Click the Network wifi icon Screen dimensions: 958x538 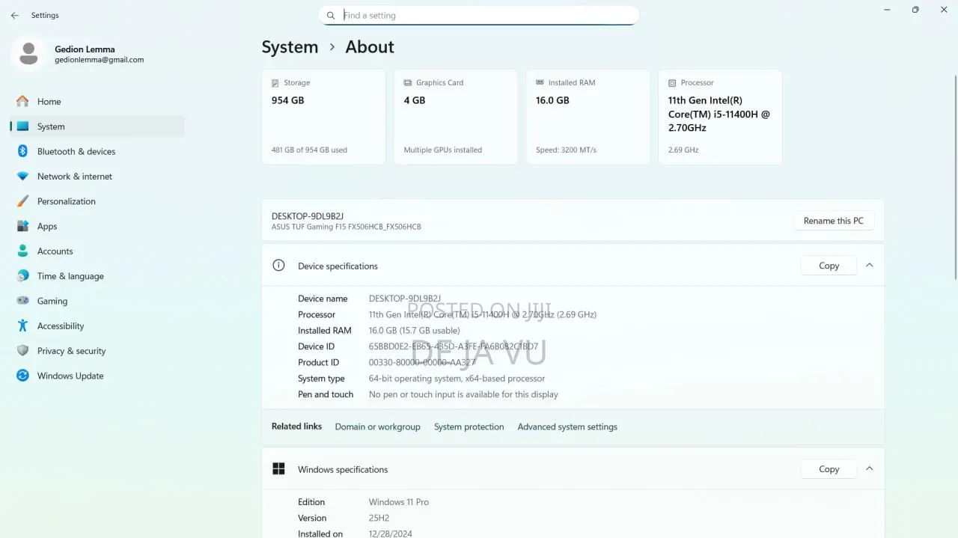coord(22,177)
